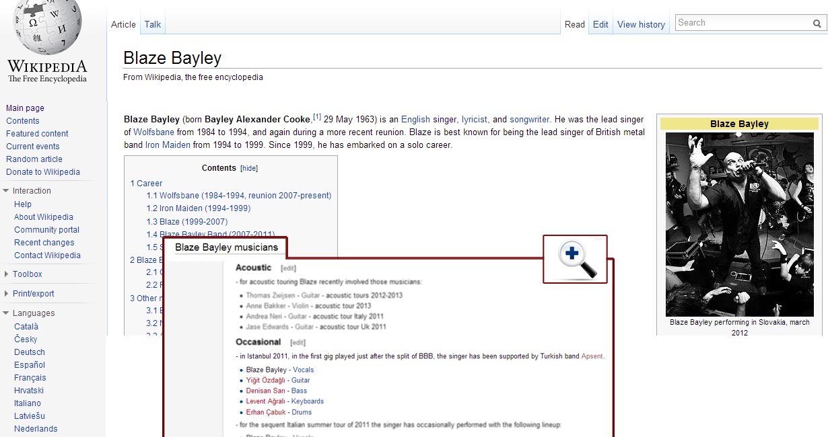Click the Blaze Bayley infobox photo
The image size is (828, 437).
(x=739, y=224)
